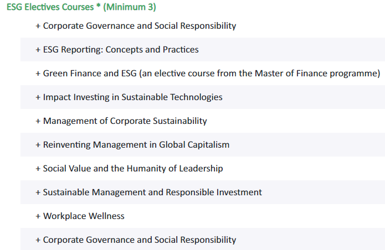Click the plus icon beside ESG Reporting
The width and height of the screenshot is (385, 250).
coord(38,50)
